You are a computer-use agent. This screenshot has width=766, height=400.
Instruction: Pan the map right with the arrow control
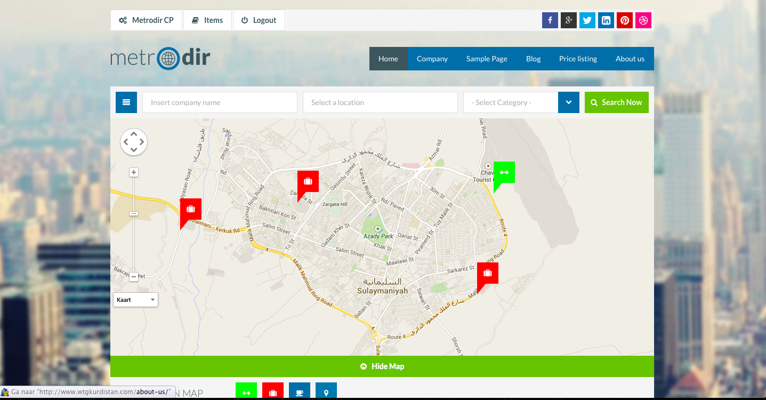coord(142,142)
